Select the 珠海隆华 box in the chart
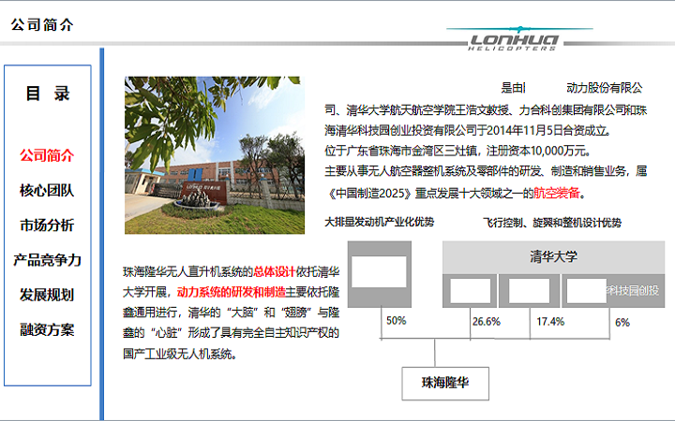Viewport: 675px width, 421px height. click(x=445, y=384)
